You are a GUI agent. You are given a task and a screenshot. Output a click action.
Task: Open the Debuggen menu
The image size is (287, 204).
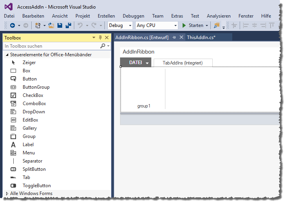coord(133,16)
